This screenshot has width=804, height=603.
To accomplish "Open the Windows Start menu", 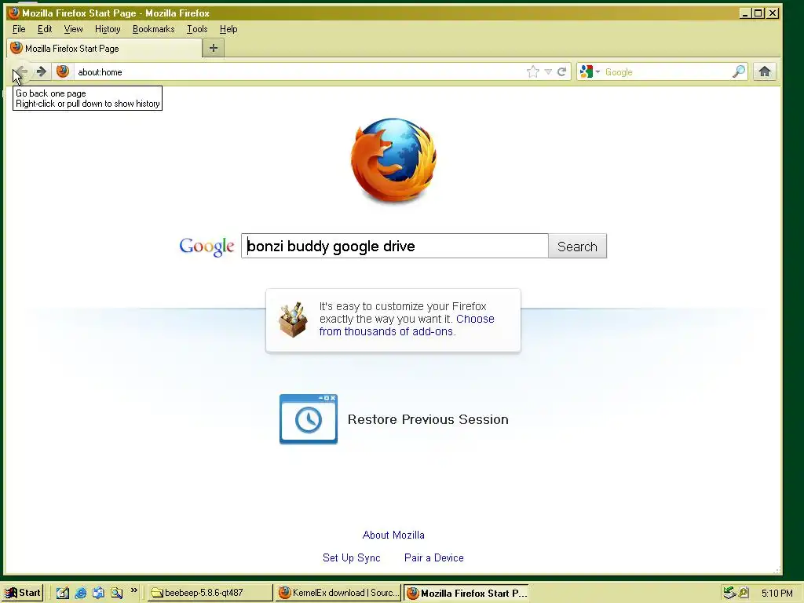I will click(23, 593).
